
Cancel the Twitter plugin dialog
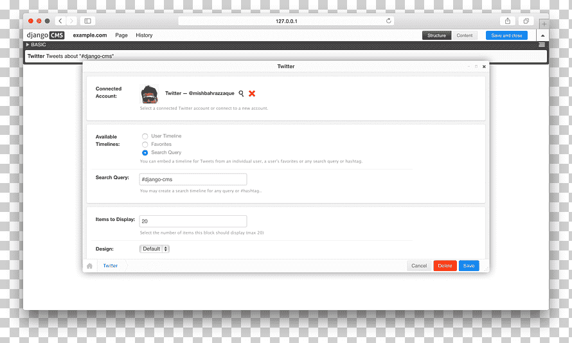[x=419, y=266]
